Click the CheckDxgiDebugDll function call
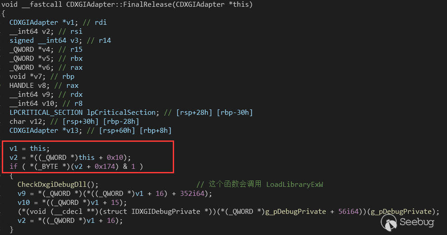 58,185
